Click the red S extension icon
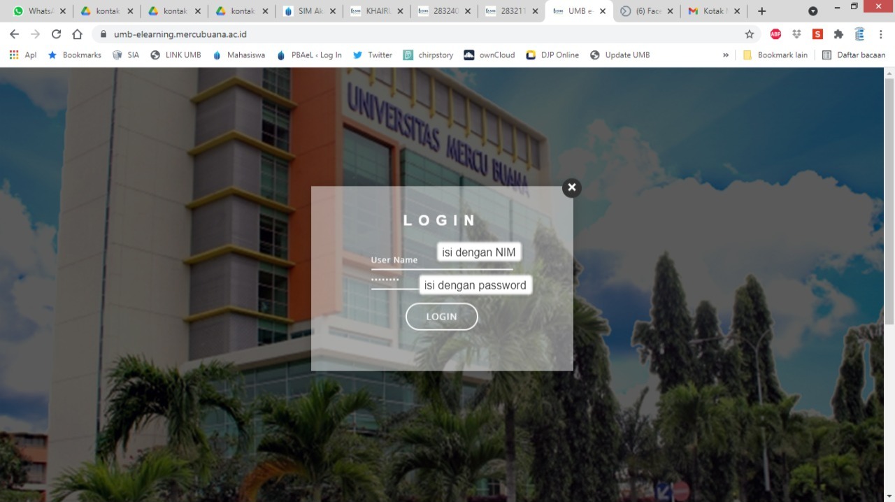The width and height of the screenshot is (895, 502). pos(817,34)
